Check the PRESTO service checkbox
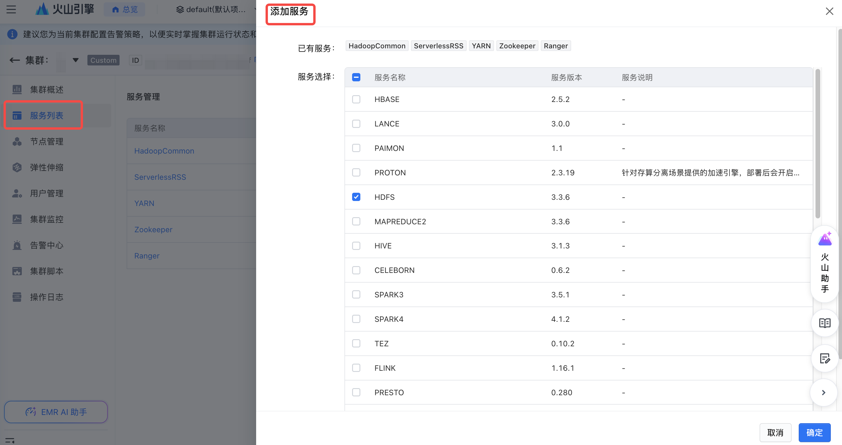Screen dimensions: 842x445 pos(356,392)
